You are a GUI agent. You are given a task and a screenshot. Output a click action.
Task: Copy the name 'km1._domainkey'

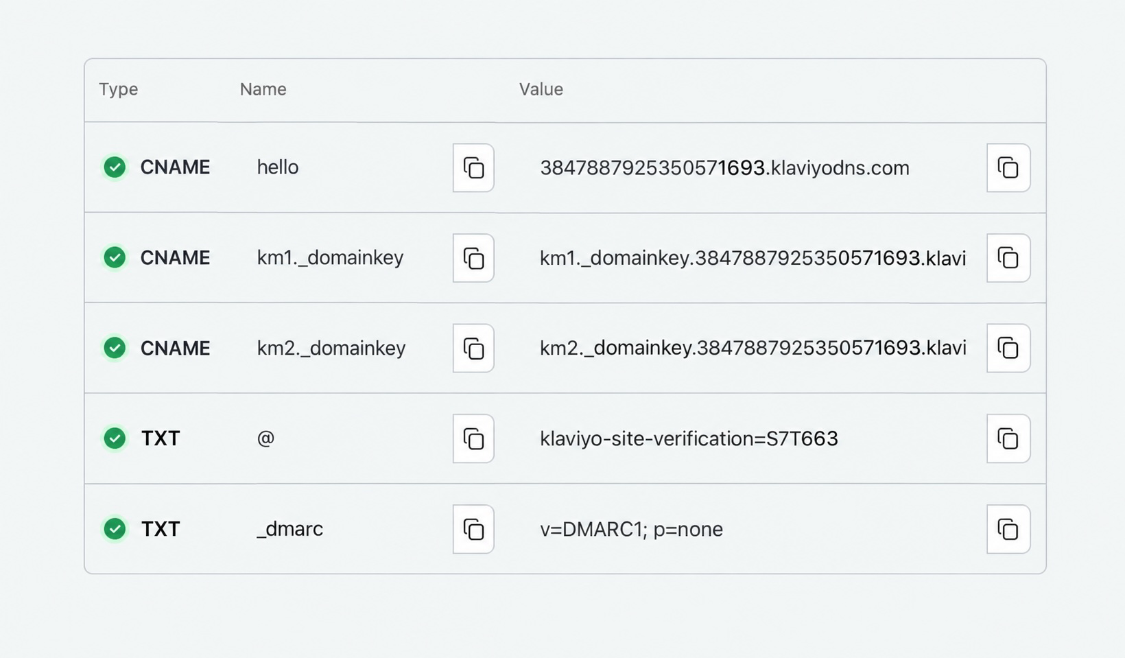pos(473,258)
